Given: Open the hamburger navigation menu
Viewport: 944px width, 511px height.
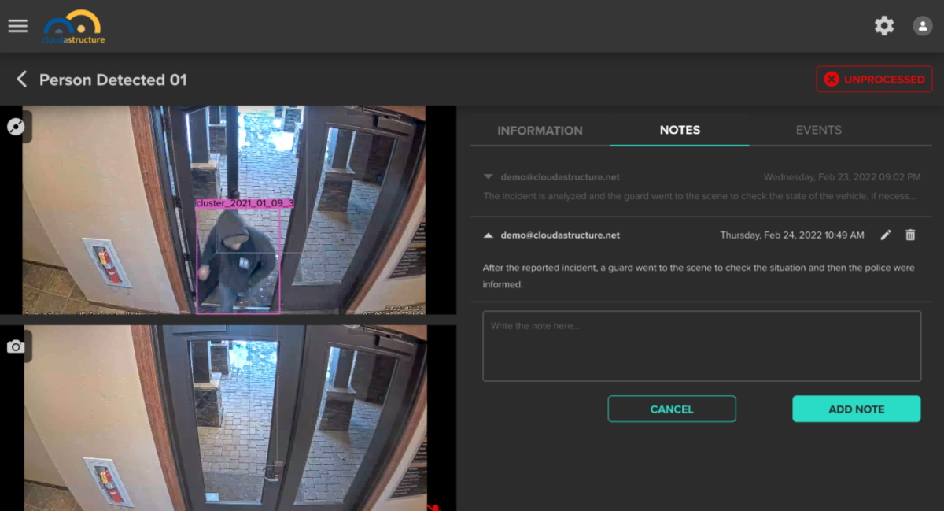Looking at the screenshot, I should (17, 25).
